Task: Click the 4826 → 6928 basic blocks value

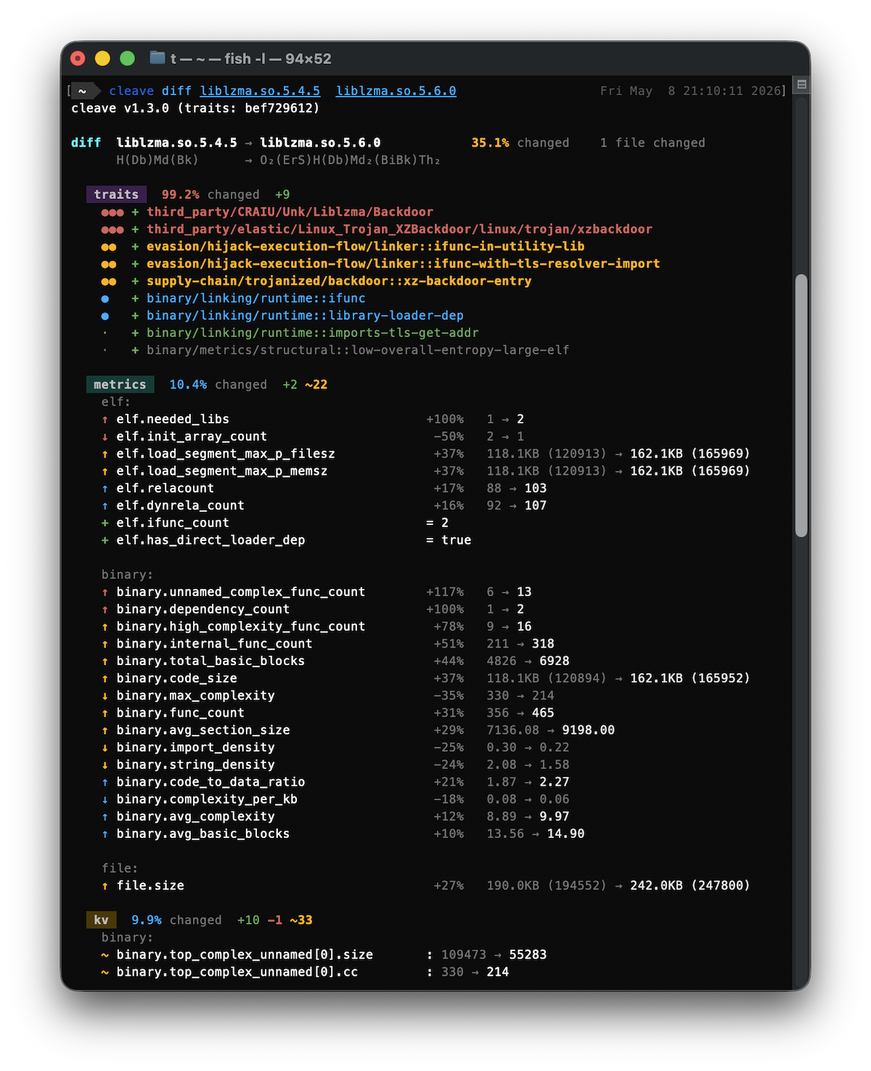Action: point(528,661)
